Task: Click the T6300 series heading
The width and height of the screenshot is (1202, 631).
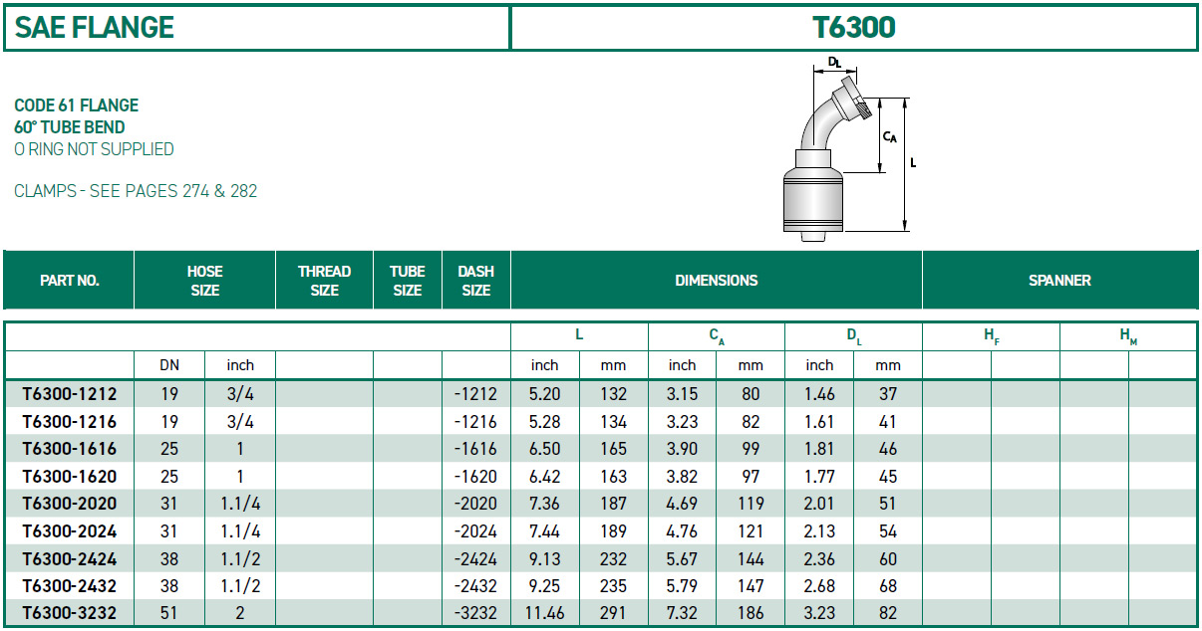Action: point(854,27)
